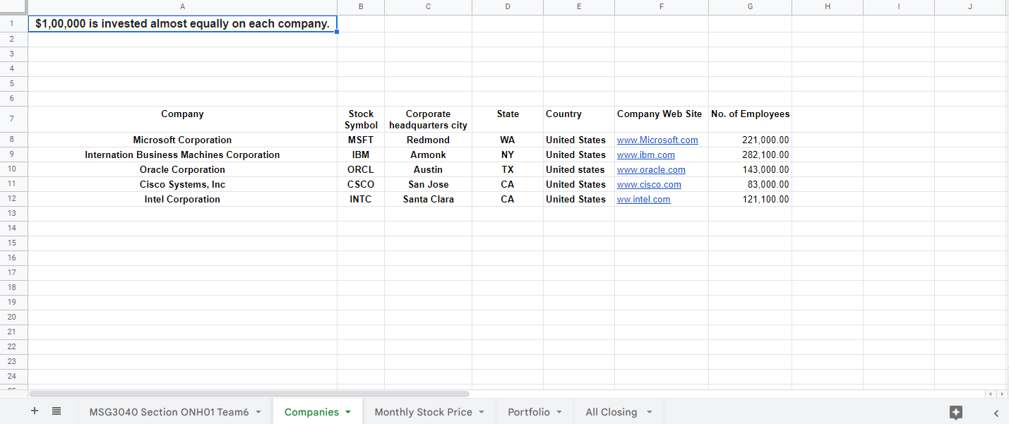
Task: Click horizontal scroll right arrow
Action: (x=1001, y=394)
